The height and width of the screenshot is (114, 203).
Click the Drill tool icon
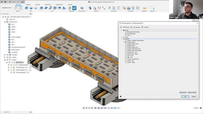(70, 8)
